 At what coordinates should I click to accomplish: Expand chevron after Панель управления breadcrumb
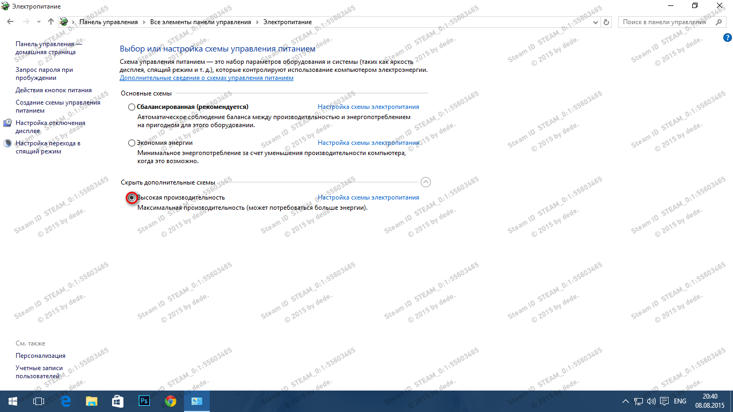144,22
